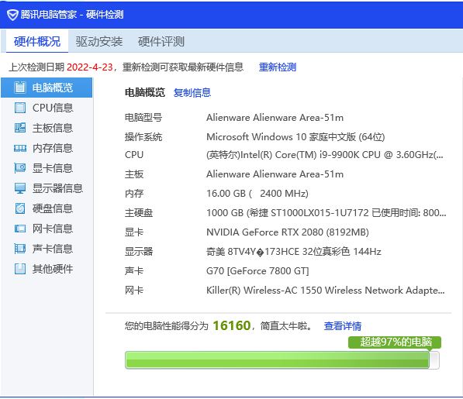Click the 奇美 monitor 144Hz value
463x399 pixels.
click(293, 252)
